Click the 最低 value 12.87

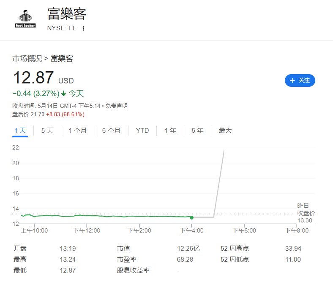tap(68, 270)
